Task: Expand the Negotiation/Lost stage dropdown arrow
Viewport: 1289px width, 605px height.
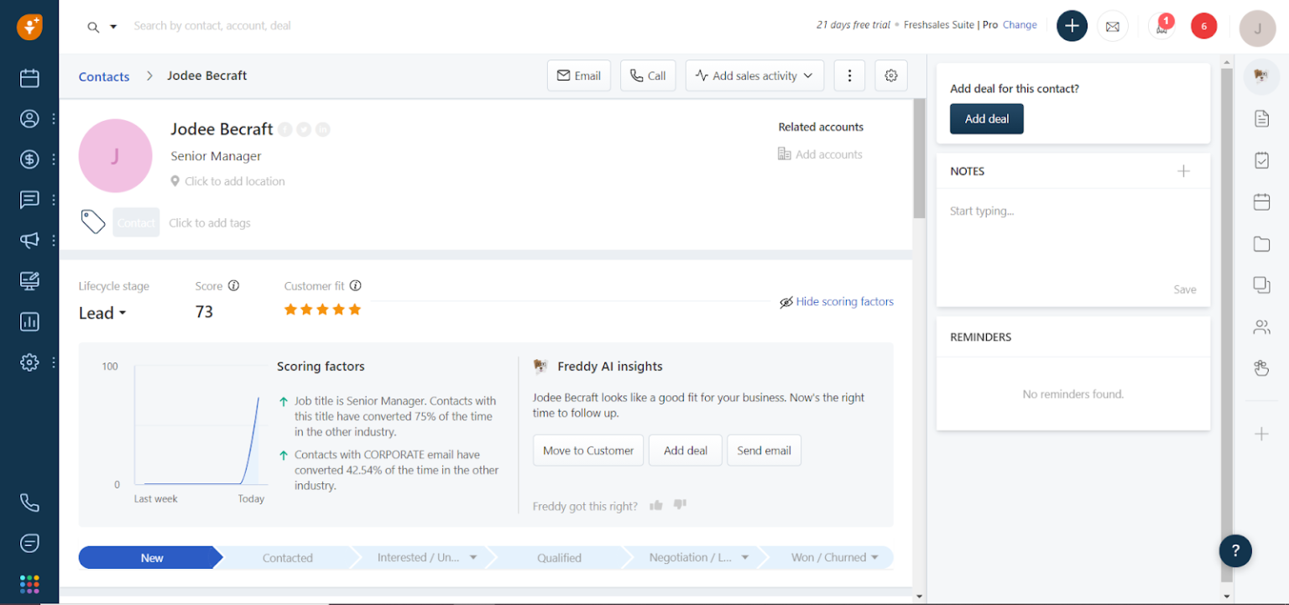Action: pos(745,557)
